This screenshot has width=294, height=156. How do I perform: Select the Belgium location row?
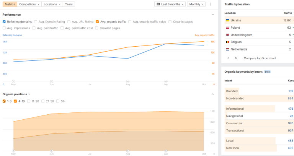click(x=259, y=42)
